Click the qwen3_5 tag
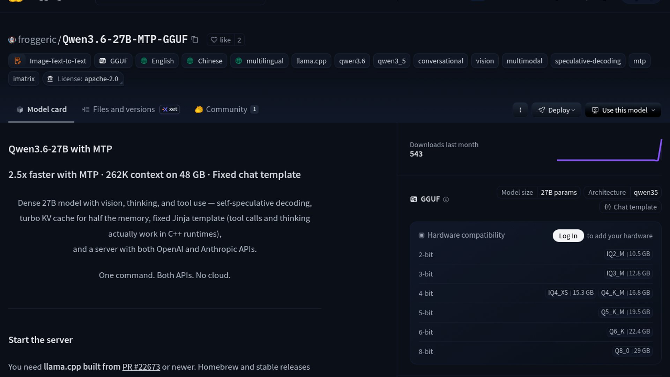This screenshot has height=377, width=670. (x=392, y=61)
